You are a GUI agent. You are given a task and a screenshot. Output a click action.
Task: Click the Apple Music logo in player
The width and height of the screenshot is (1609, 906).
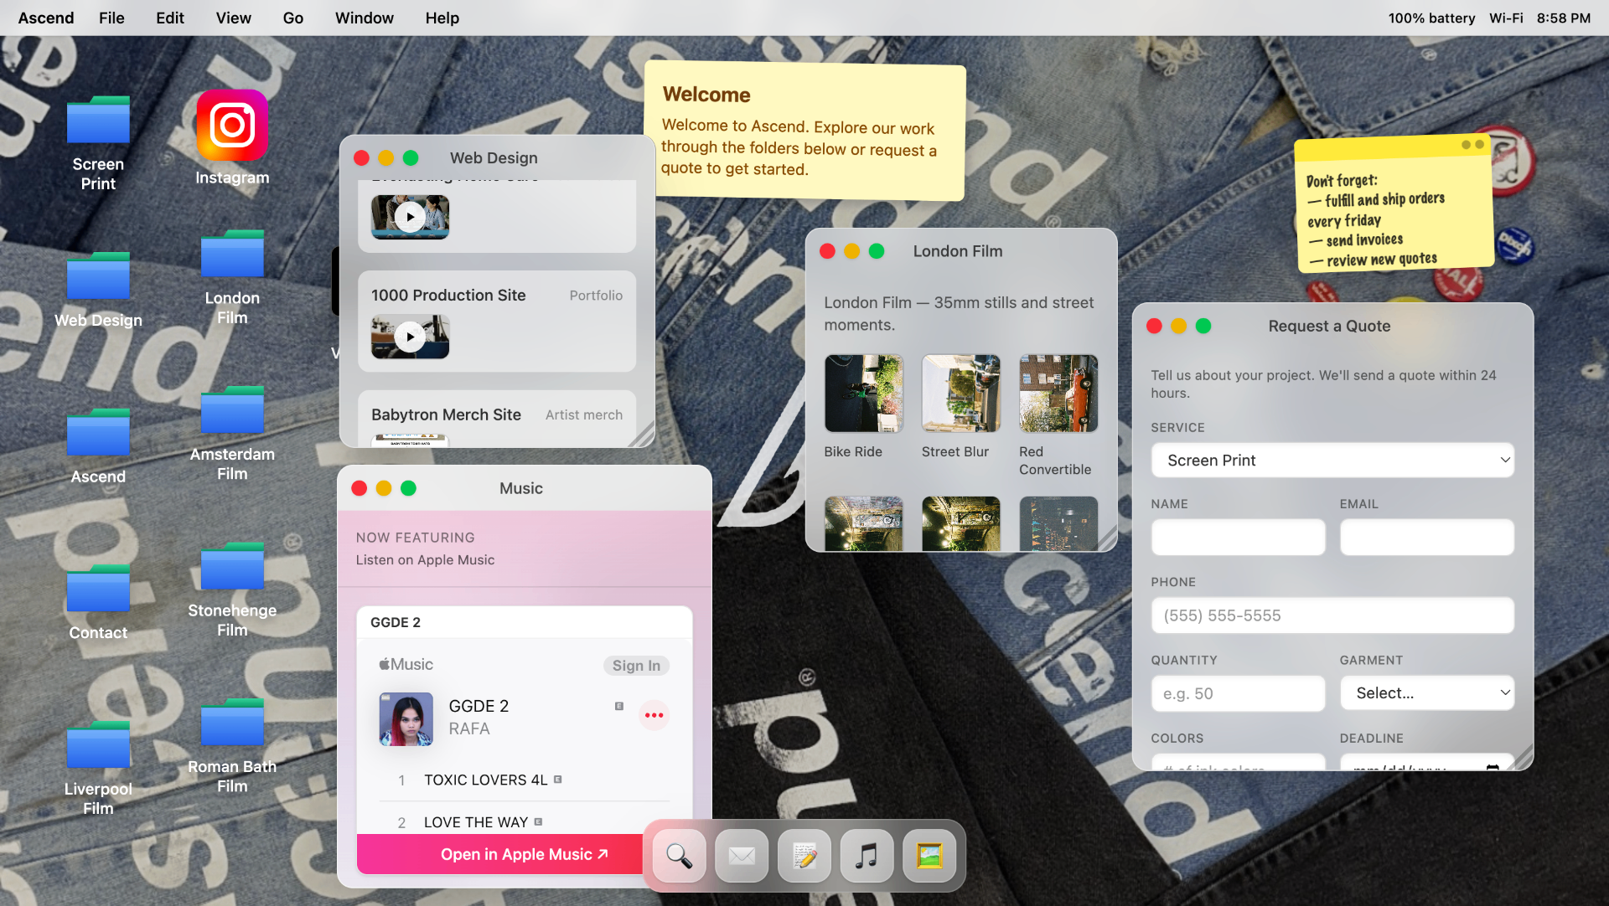point(406,664)
